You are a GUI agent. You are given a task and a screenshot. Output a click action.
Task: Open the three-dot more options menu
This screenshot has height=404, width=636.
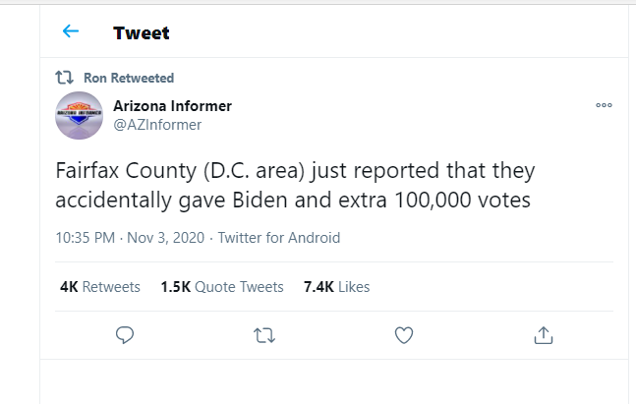pos(604,105)
